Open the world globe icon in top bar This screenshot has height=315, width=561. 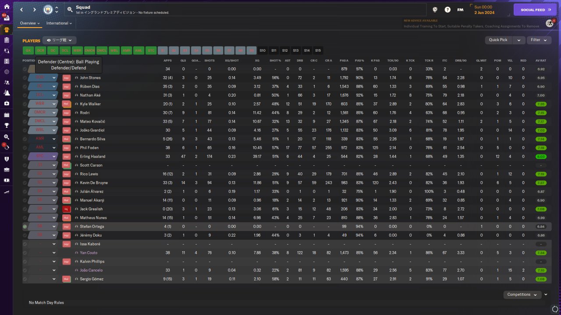point(435,10)
